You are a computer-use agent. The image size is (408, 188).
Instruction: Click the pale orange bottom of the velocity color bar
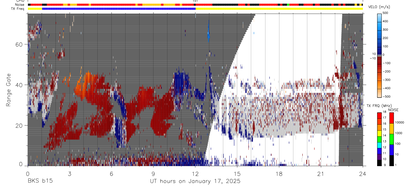pyautogui.click(x=379, y=94)
